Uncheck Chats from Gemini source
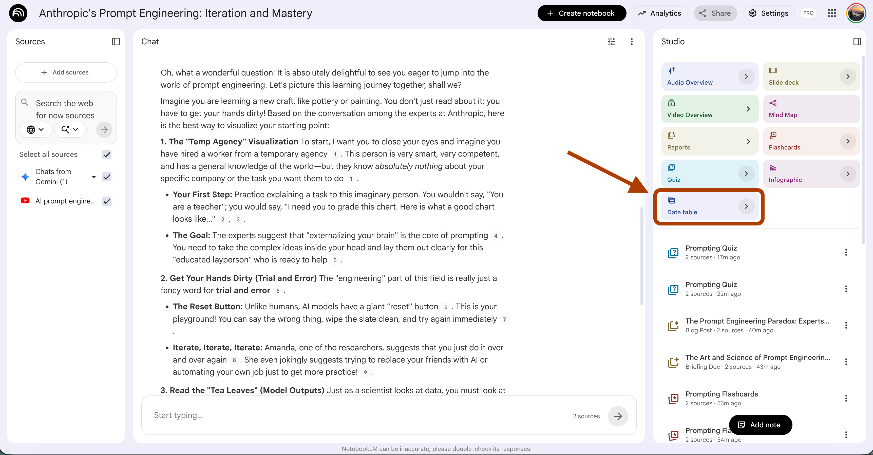This screenshot has height=455, width=873. (x=107, y=177)
